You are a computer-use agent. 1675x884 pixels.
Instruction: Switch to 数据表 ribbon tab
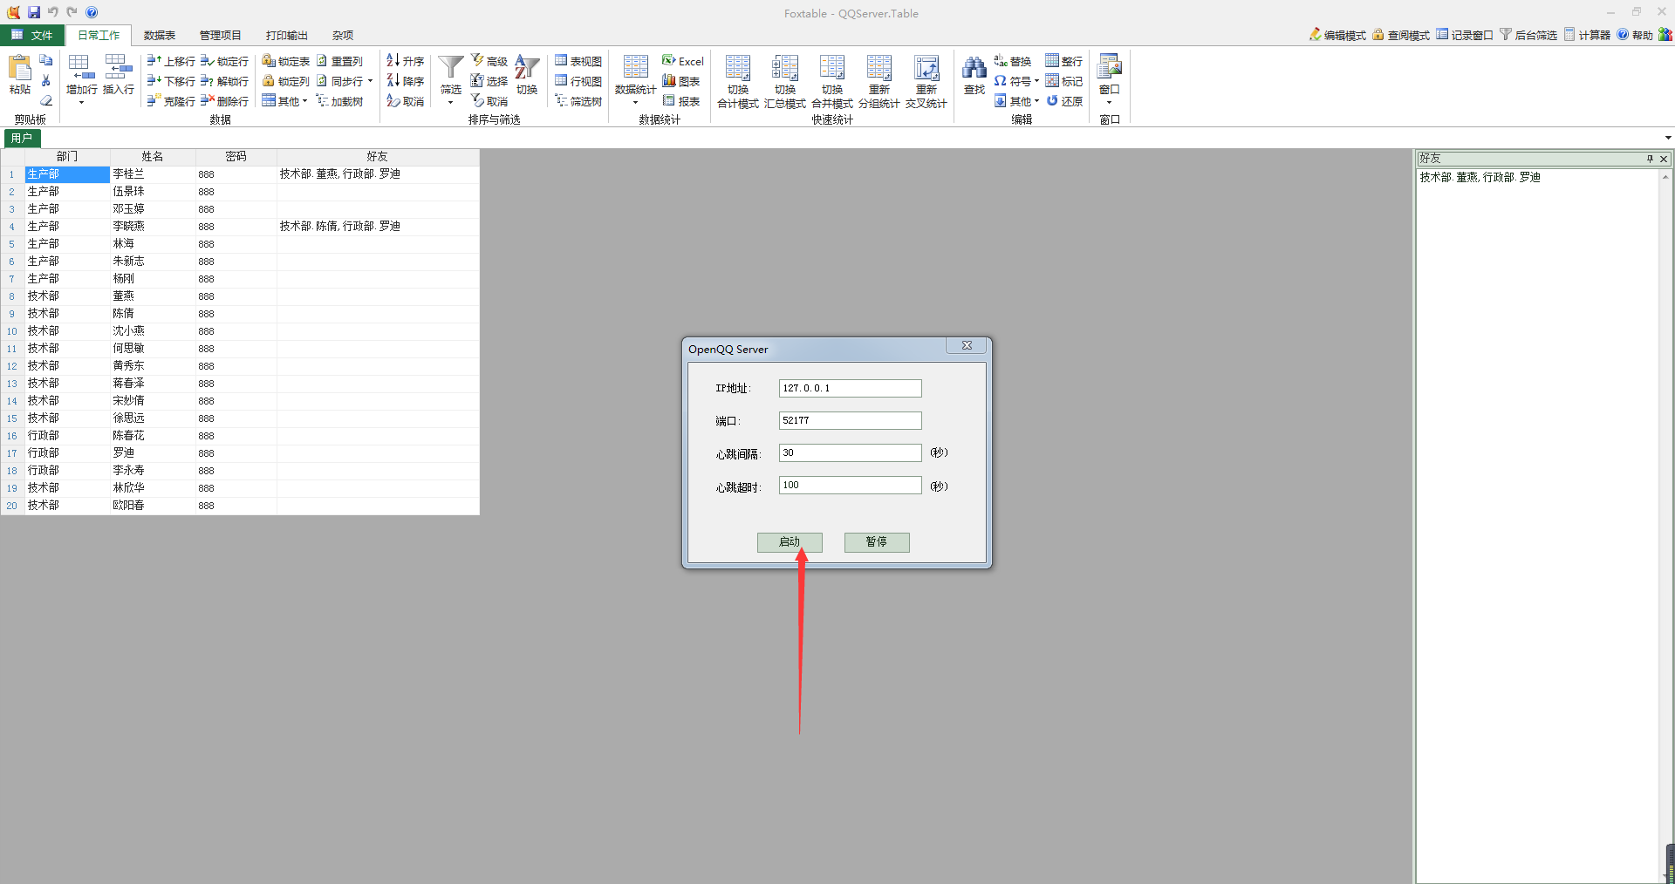click(160, 35)
